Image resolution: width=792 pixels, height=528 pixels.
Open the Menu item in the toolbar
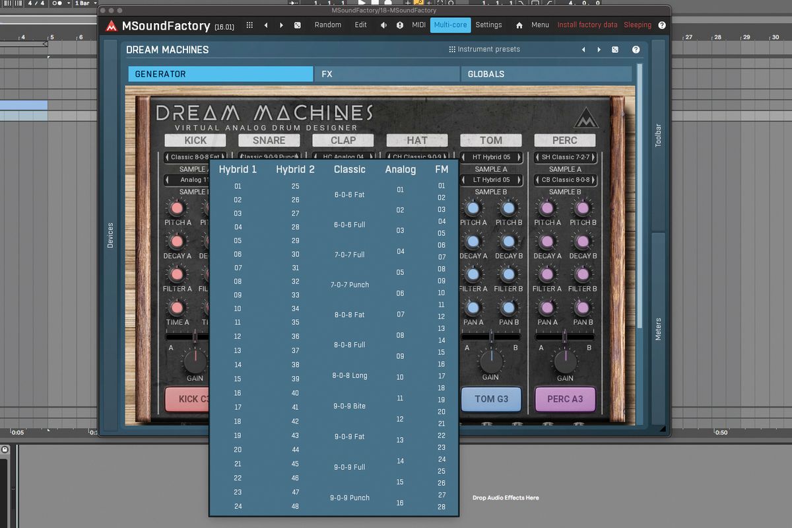pos(540,24)
